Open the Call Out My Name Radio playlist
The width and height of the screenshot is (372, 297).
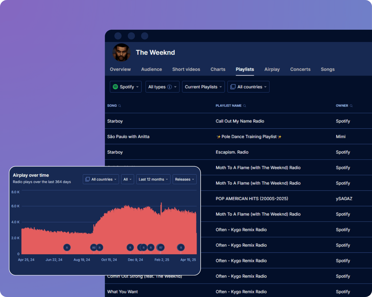[x=240, y=121]
